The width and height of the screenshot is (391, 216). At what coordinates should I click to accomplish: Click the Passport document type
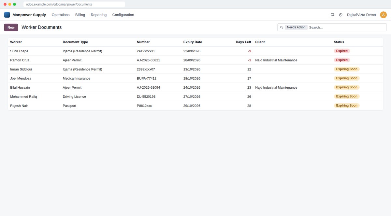[69, 106]
